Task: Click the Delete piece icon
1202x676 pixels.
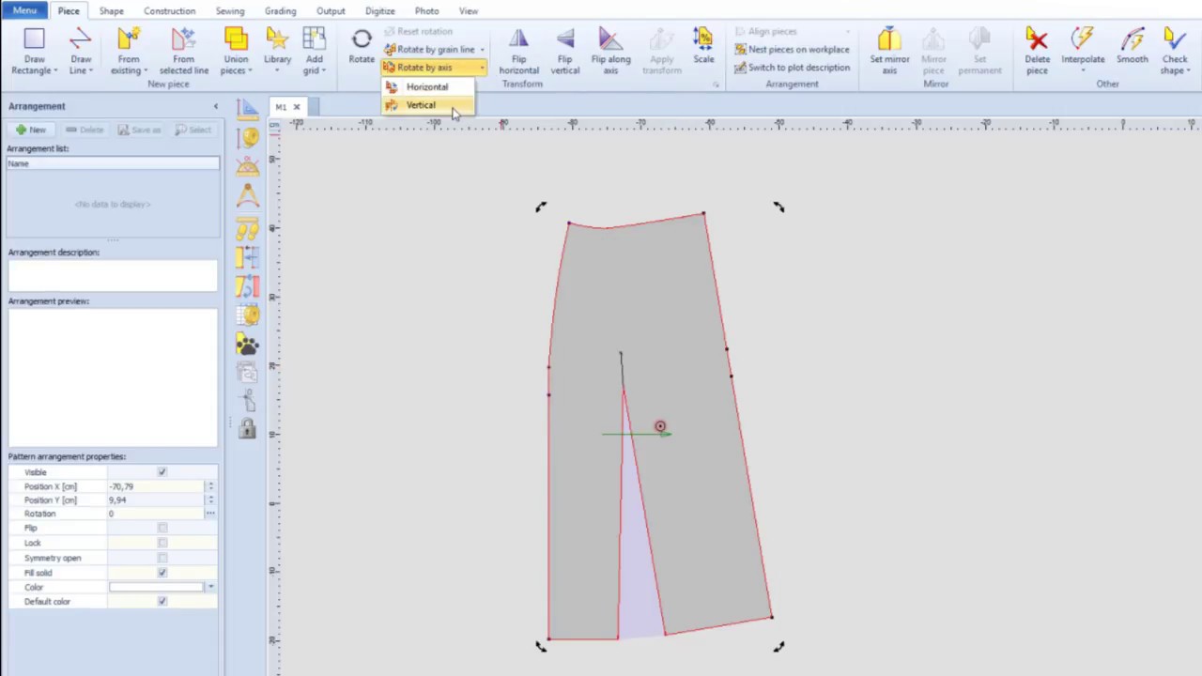Action: tap(1037, 39)
